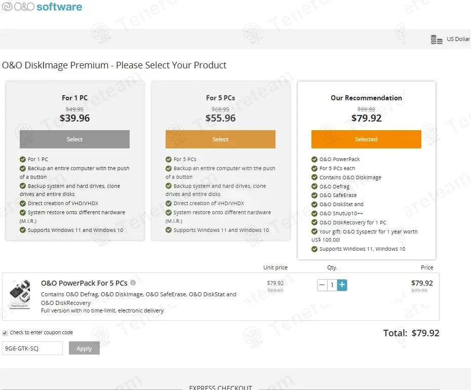The width and height of the screenshot is (471, 390).
Task: Click the O&O PowerPack product thumbnail
Action: click(20, 295)
